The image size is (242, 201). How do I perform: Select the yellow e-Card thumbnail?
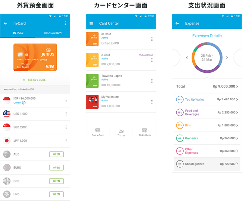tap(92, 60)
